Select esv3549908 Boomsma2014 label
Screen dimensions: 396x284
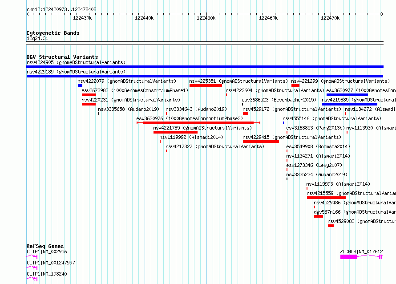pos(318,146)
